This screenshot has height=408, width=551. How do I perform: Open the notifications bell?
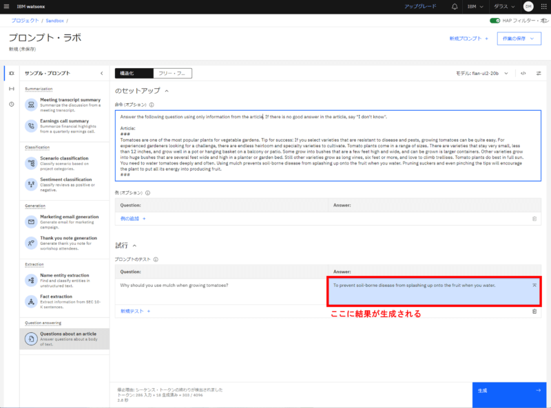[x=455, y=7]
